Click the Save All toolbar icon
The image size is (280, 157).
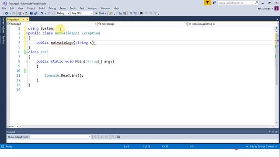pyautogui.click(x=36, y=14)
